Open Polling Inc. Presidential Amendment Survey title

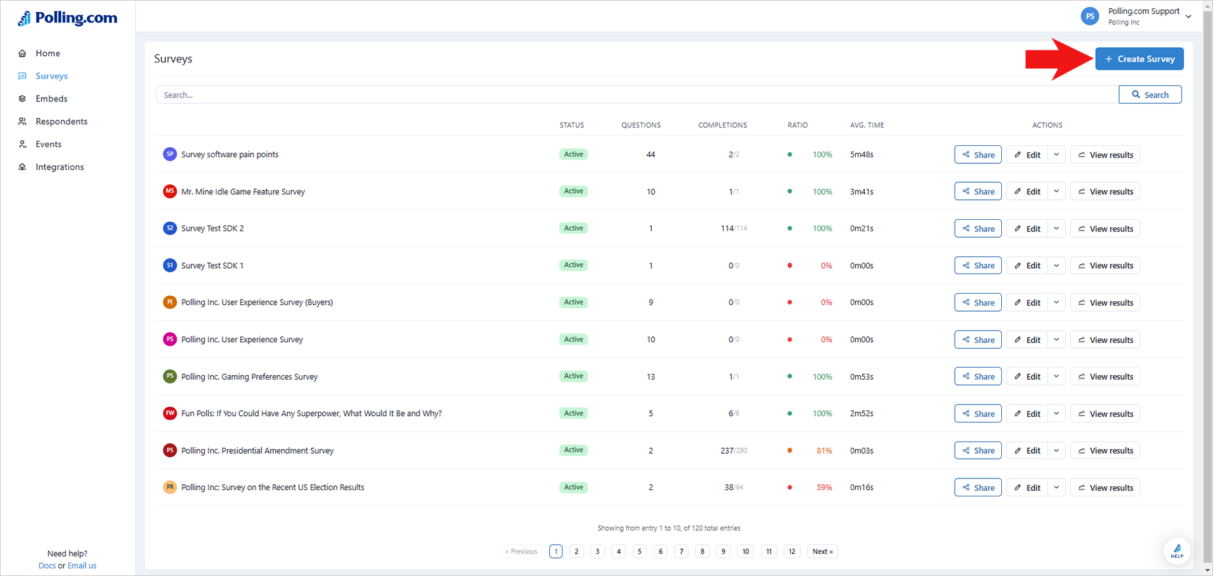257,450
